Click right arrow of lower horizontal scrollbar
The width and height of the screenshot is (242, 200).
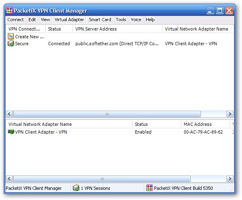click(x=230, y=179)
